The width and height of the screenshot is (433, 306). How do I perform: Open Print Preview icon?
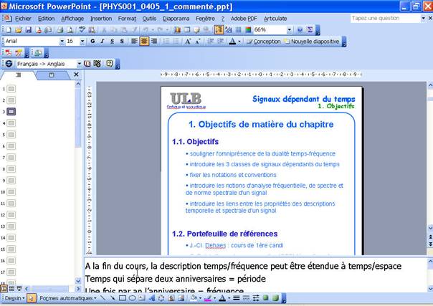70,30
